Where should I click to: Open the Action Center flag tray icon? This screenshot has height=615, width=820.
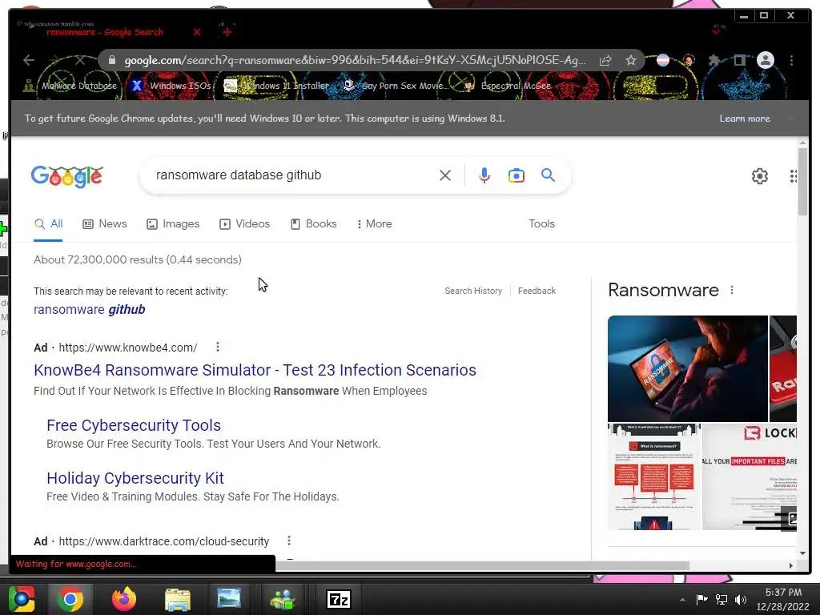pos(701,600)
